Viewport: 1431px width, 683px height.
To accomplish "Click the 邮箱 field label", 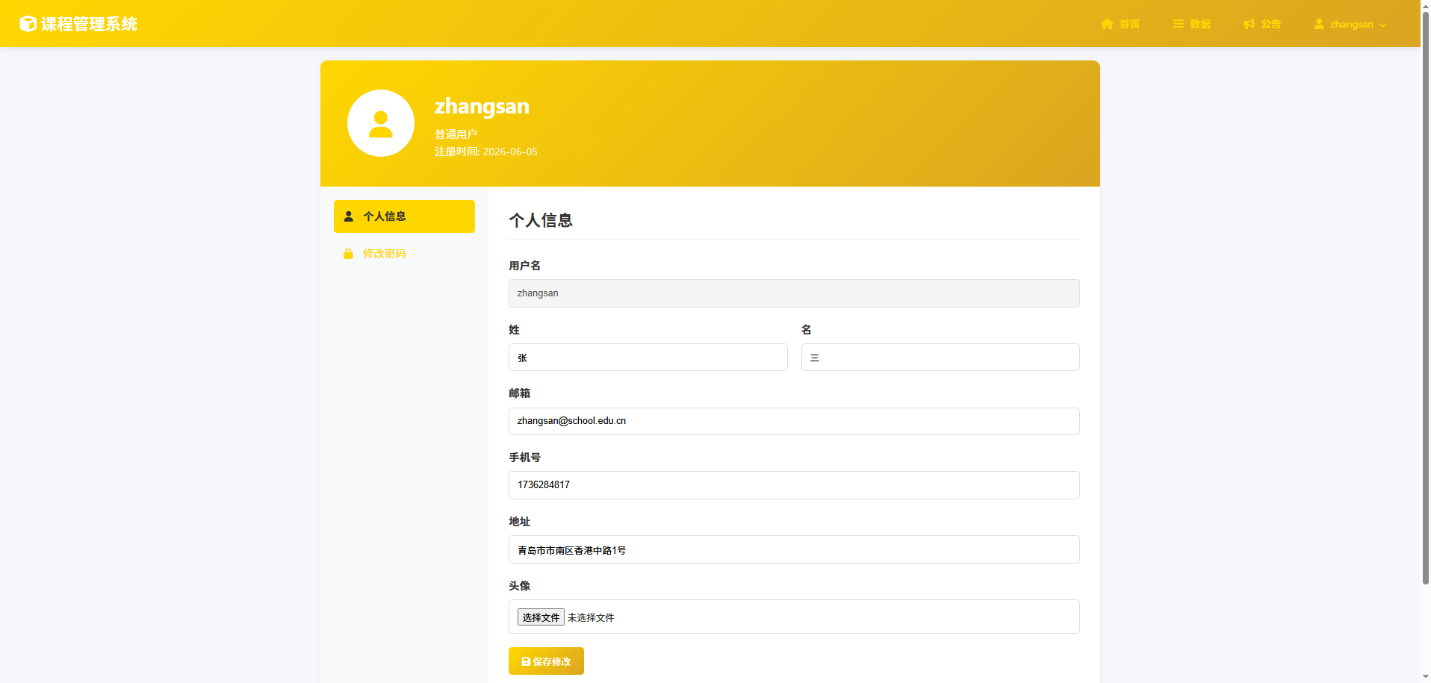I will tap(519, 393).
